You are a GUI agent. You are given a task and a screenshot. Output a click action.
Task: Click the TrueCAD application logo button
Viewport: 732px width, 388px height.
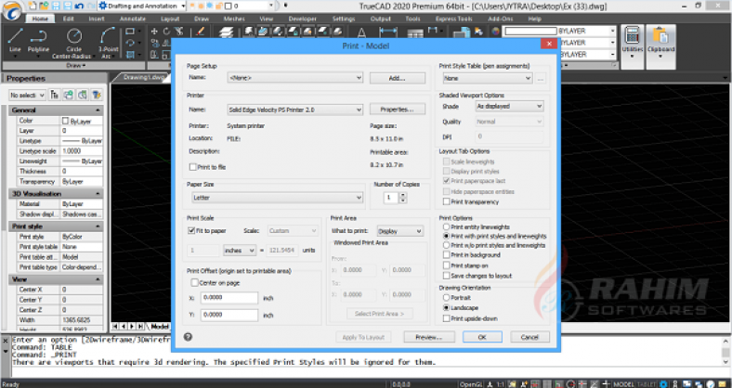tap(12, 10)
